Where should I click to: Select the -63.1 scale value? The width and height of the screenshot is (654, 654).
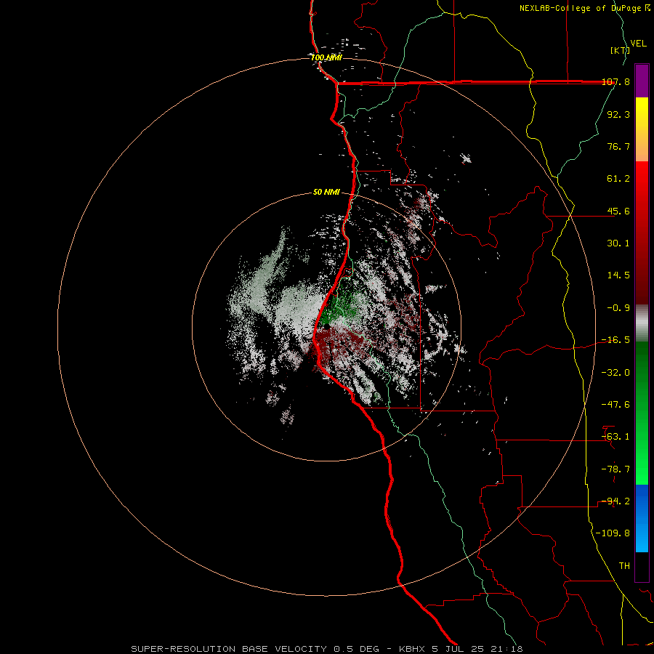616,437
